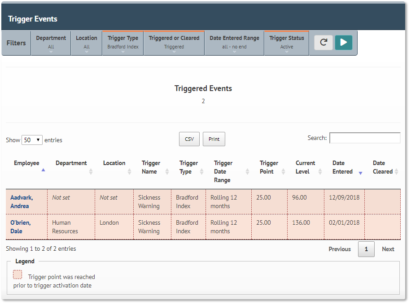Open the Show entries dropdown
This screenshot has width=411, height=305.
(x=32, y=140)
